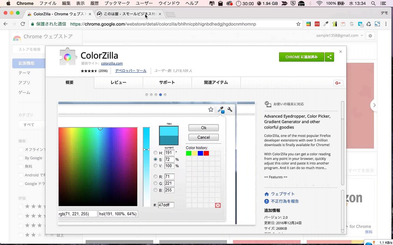393x245 pixels.
Task: Open the Apple menu
Action: point(8,3)
